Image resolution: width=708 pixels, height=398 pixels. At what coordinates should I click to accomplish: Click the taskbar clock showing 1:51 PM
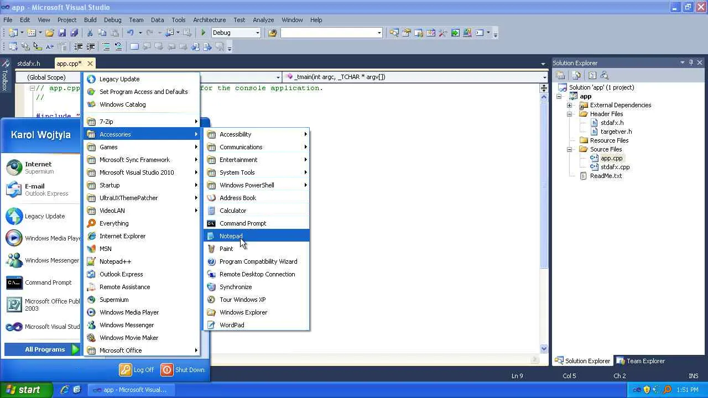coord(688,390)
